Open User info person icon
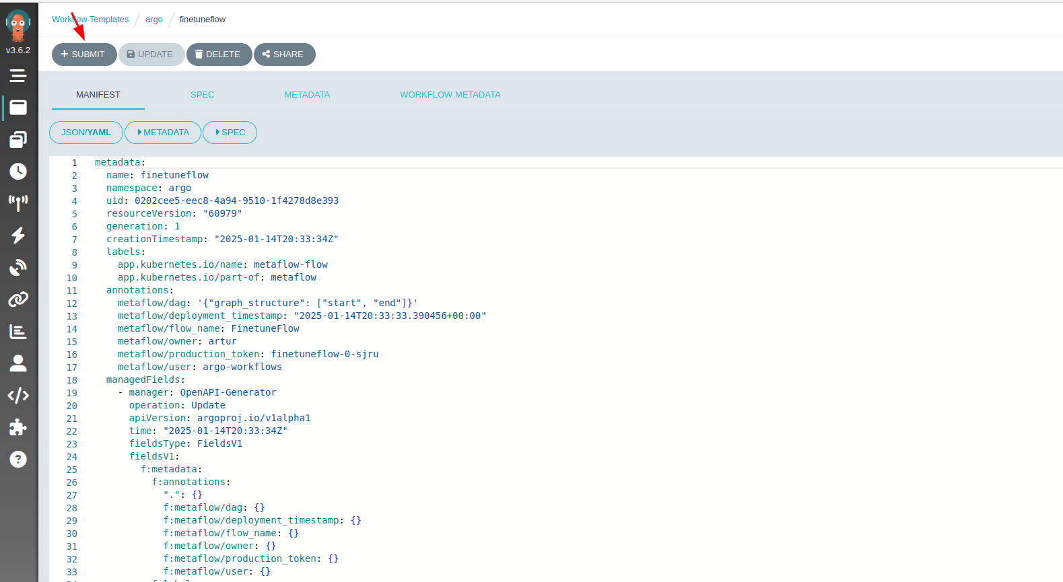1063x582 pixels. 18,363
